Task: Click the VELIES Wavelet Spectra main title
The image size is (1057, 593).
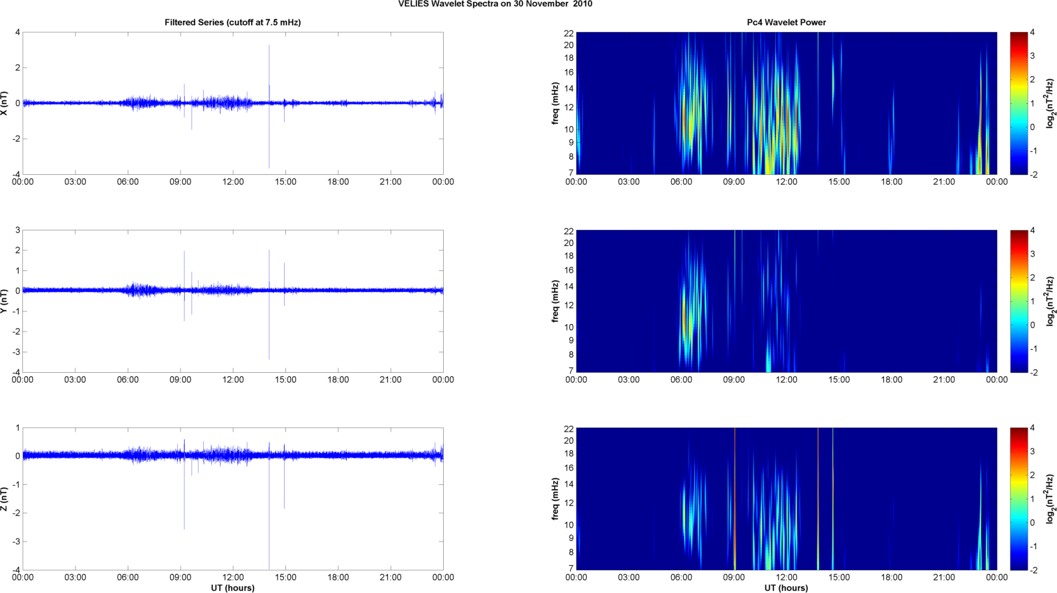Action: tap(495, 4)
